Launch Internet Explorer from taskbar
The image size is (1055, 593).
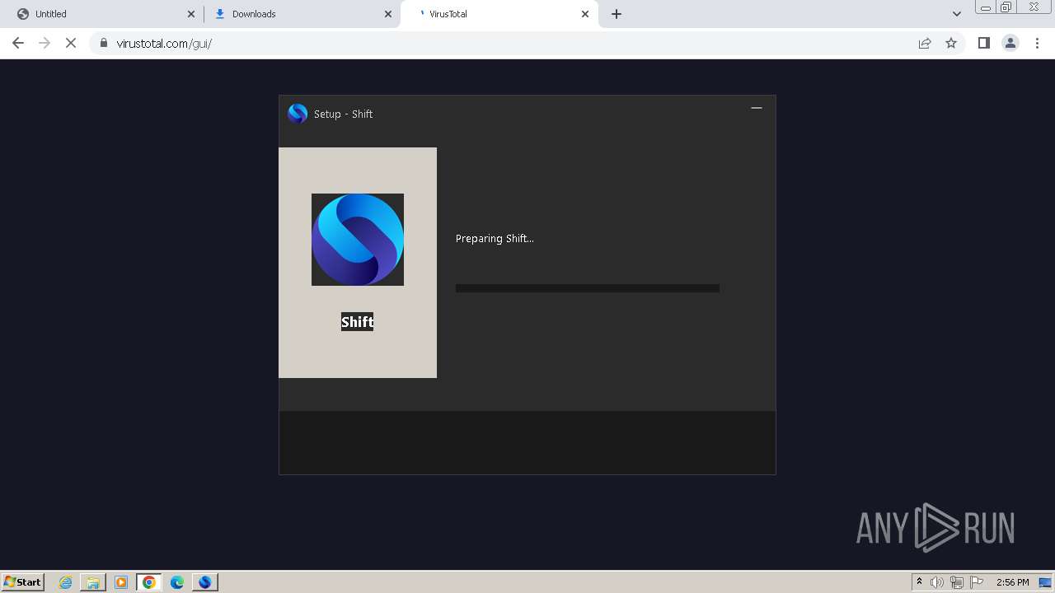coord(65,582)
